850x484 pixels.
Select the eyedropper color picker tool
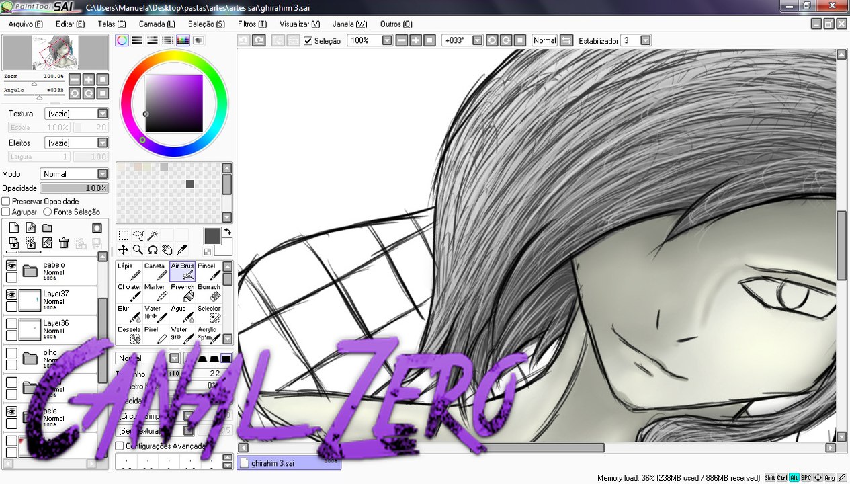[181, 250]
